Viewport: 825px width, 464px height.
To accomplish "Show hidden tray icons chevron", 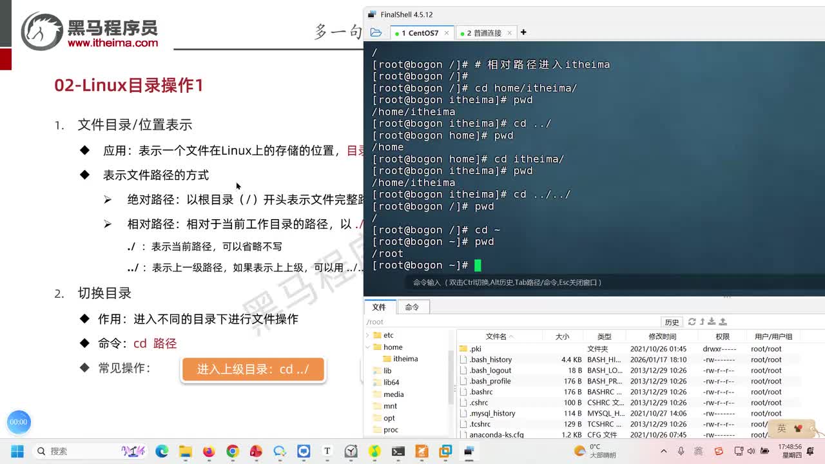I will [664, 451].
